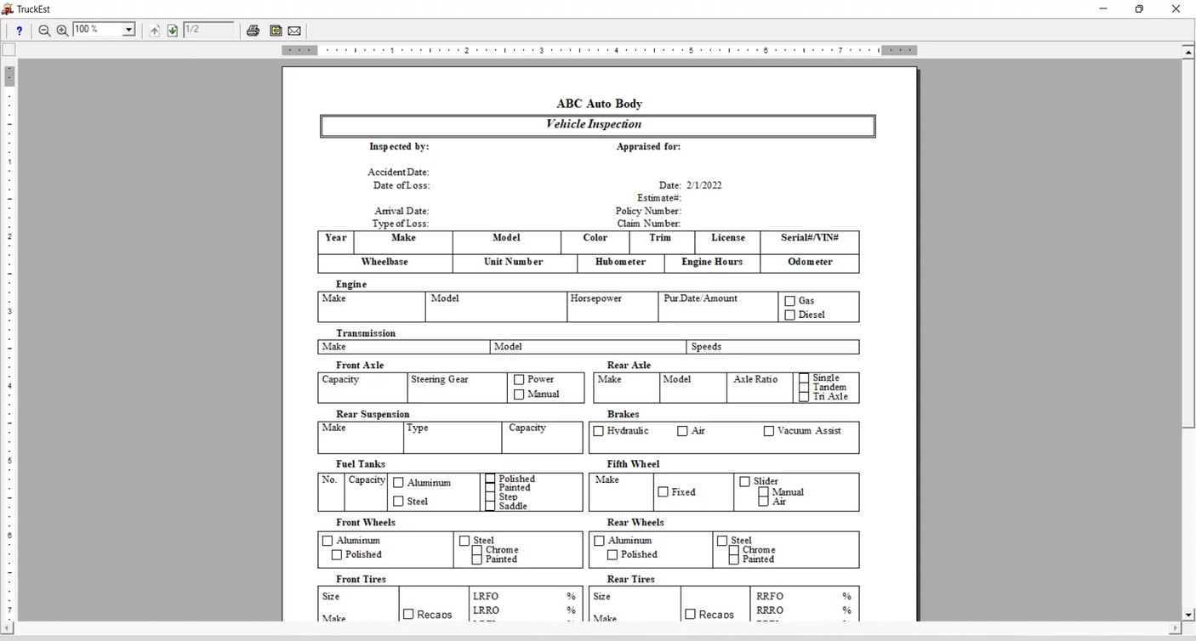Check the Gas checkbox in Engine section
Image resolution: width=1196 pixels, height=641 pixels.
pos(789,300)
